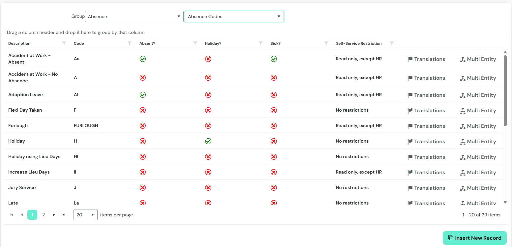Click Absent cross icon in Holiday row
This screenshot has width=512, height=247.
pyautogui.click(x=143, y=141)
